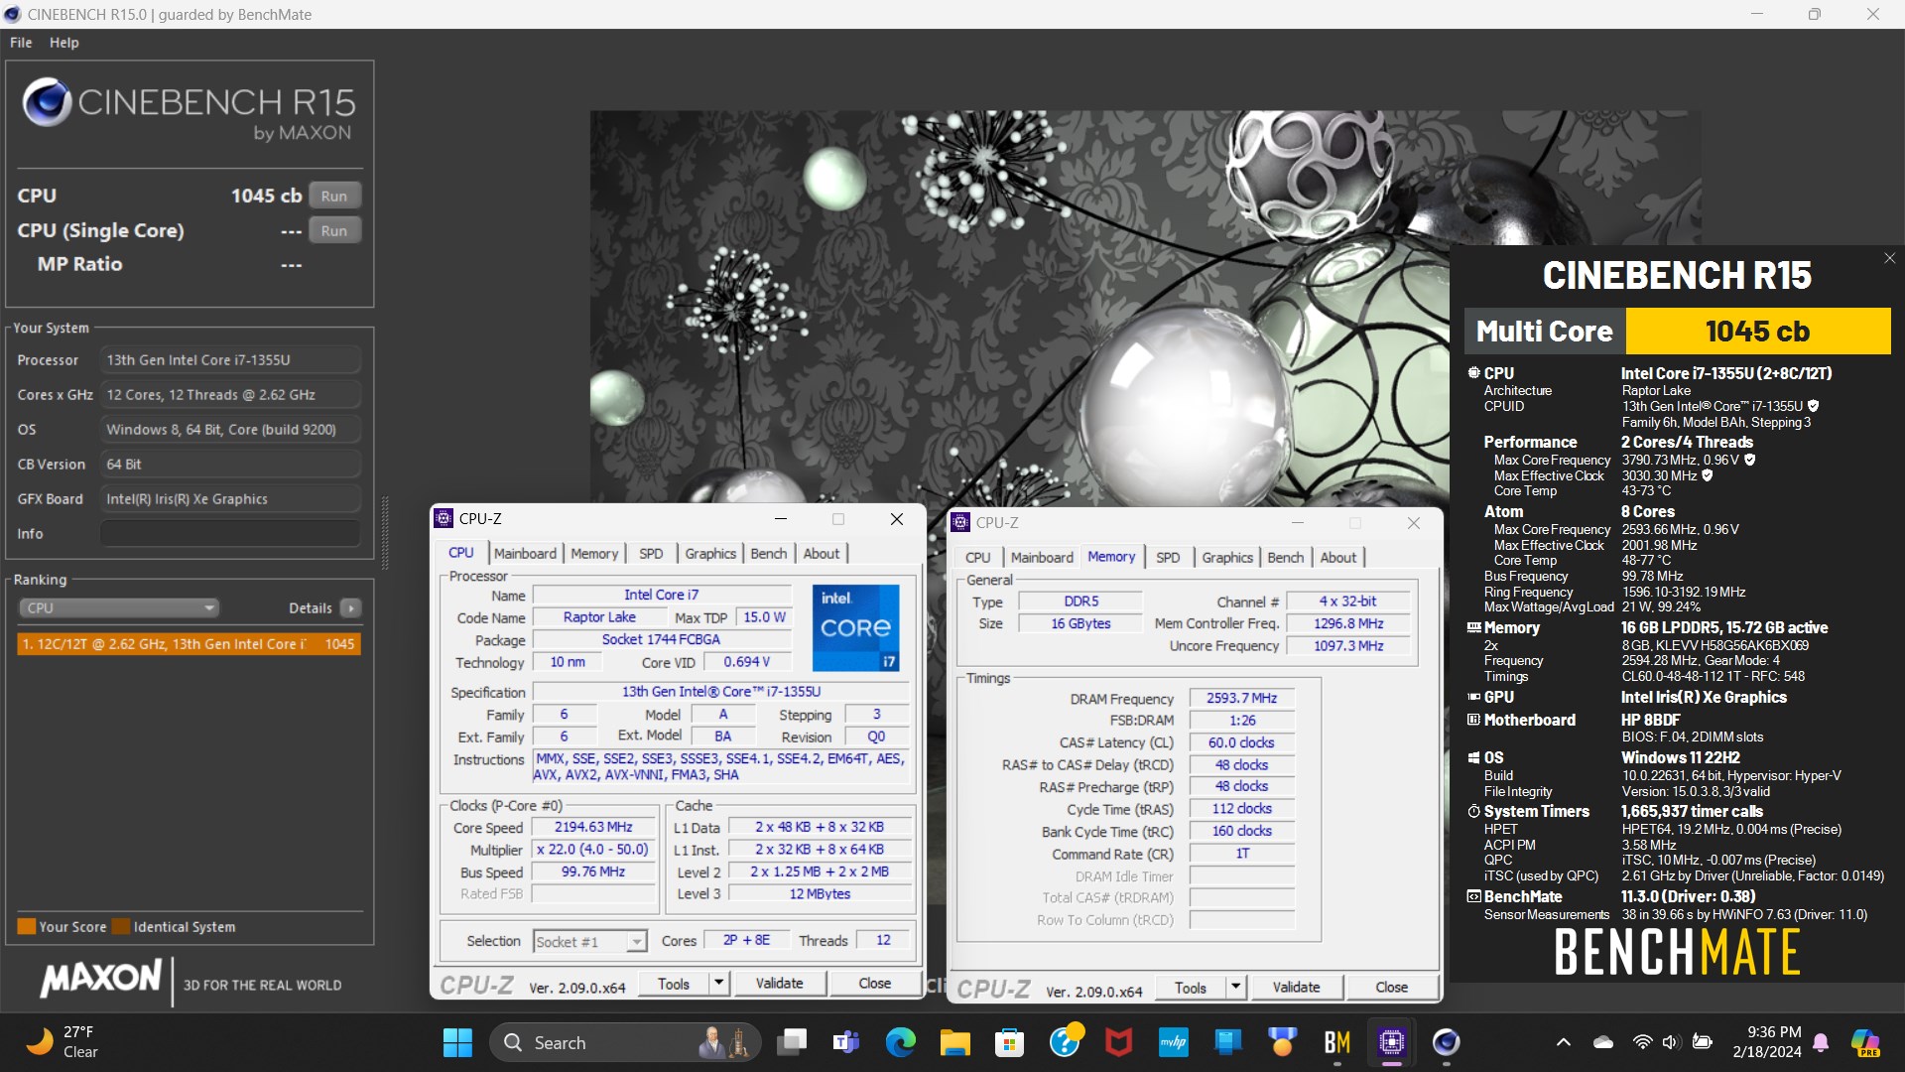Click Validate in right CPU-Z window

(1296, 988)
